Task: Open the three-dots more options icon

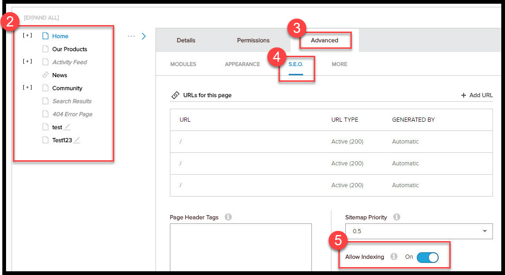Action: pos(131,36)
